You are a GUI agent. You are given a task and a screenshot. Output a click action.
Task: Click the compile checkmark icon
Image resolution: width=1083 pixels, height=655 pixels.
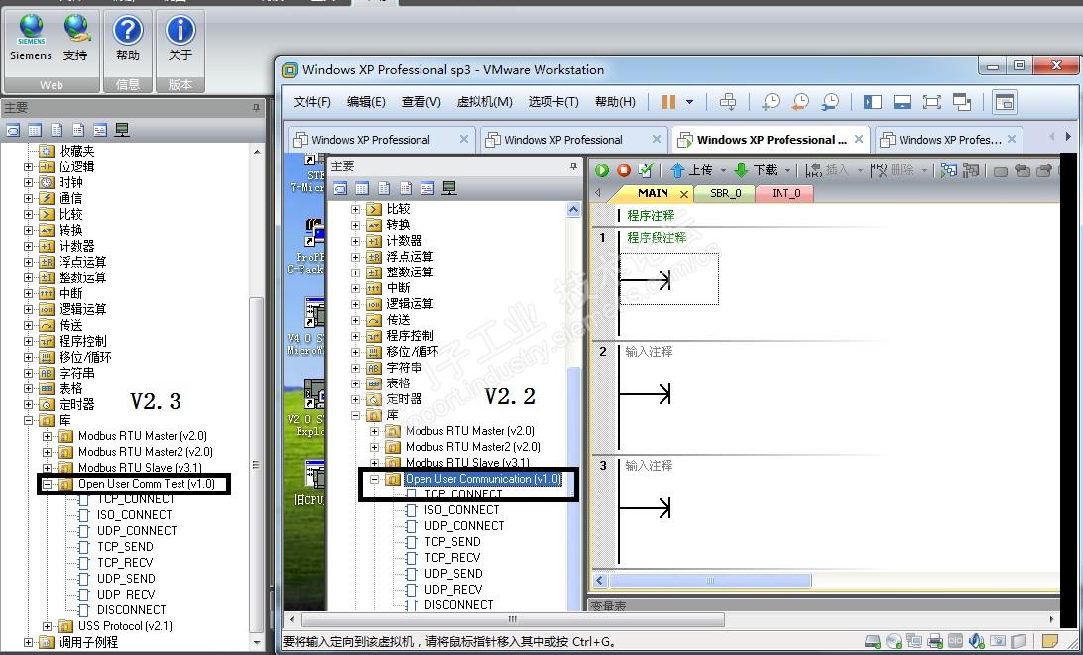(646, 169)
